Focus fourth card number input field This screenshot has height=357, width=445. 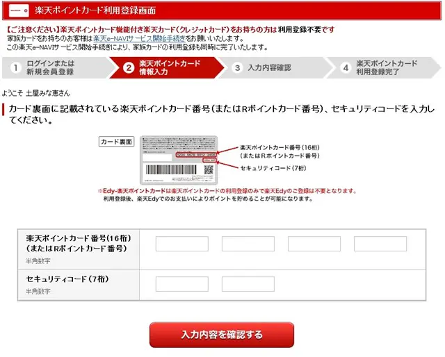(x=380, y=244)
